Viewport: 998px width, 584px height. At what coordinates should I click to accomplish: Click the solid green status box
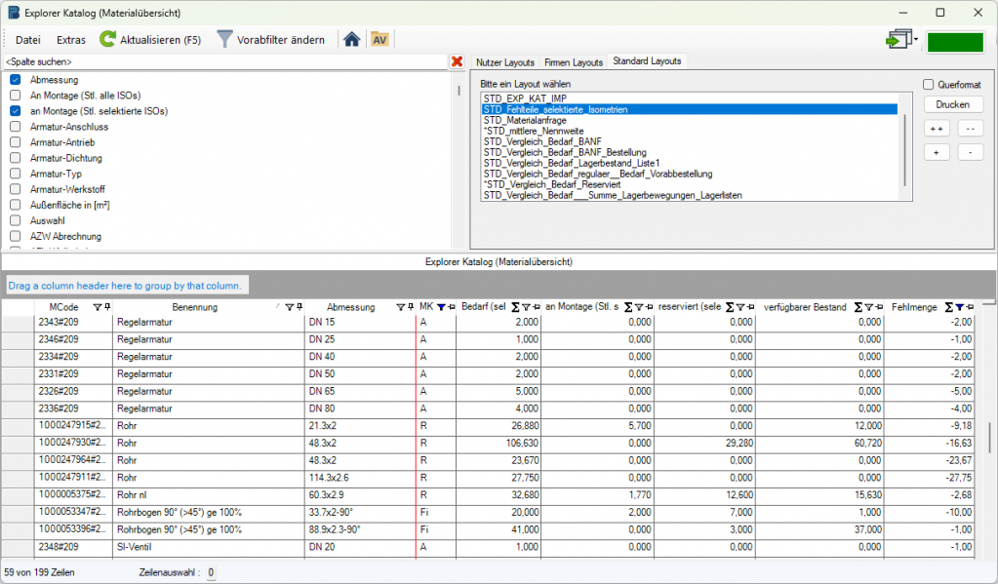tap(955, 42)
